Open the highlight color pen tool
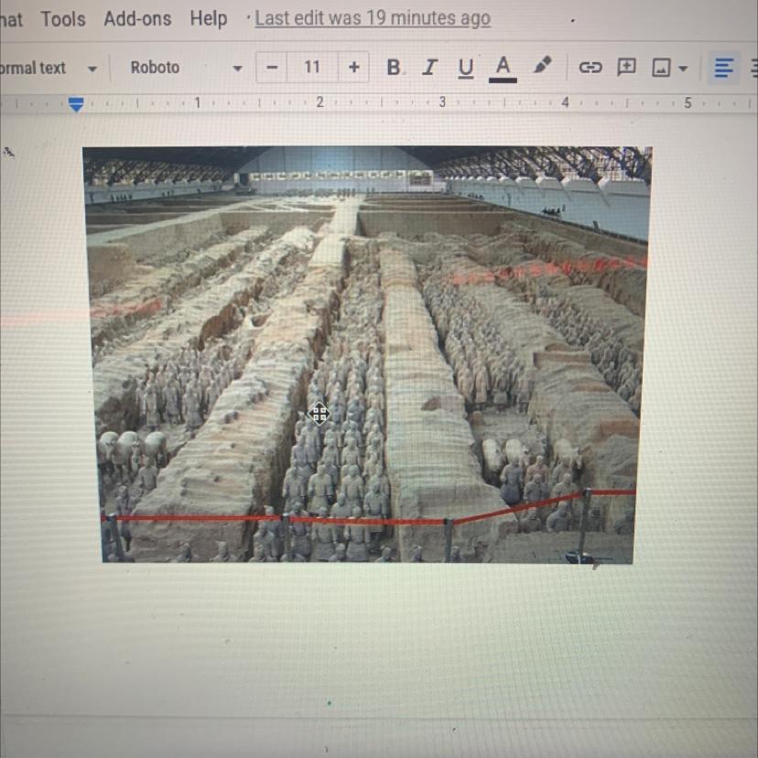Image resolution: width=758 pixels, height=758 pixels. click(x=542, y=65)
